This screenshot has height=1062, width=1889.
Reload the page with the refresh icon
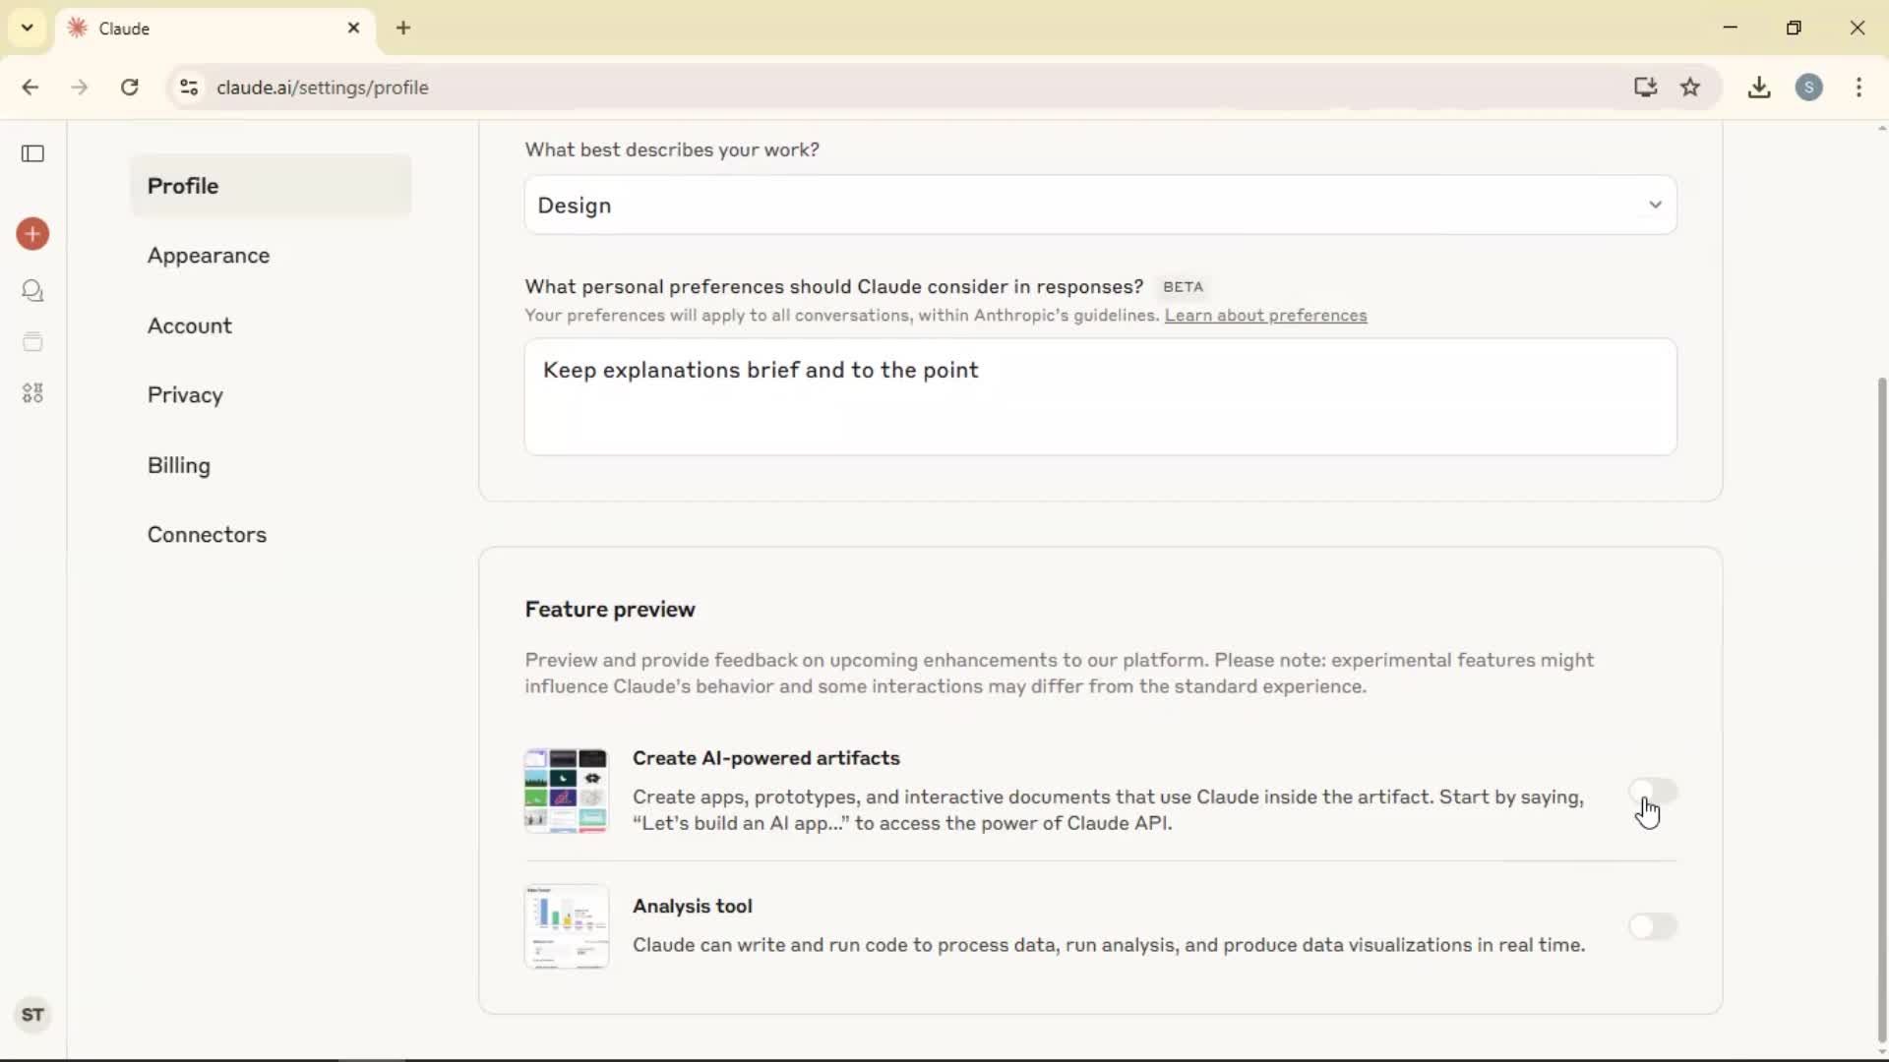[x=130, y=88]
